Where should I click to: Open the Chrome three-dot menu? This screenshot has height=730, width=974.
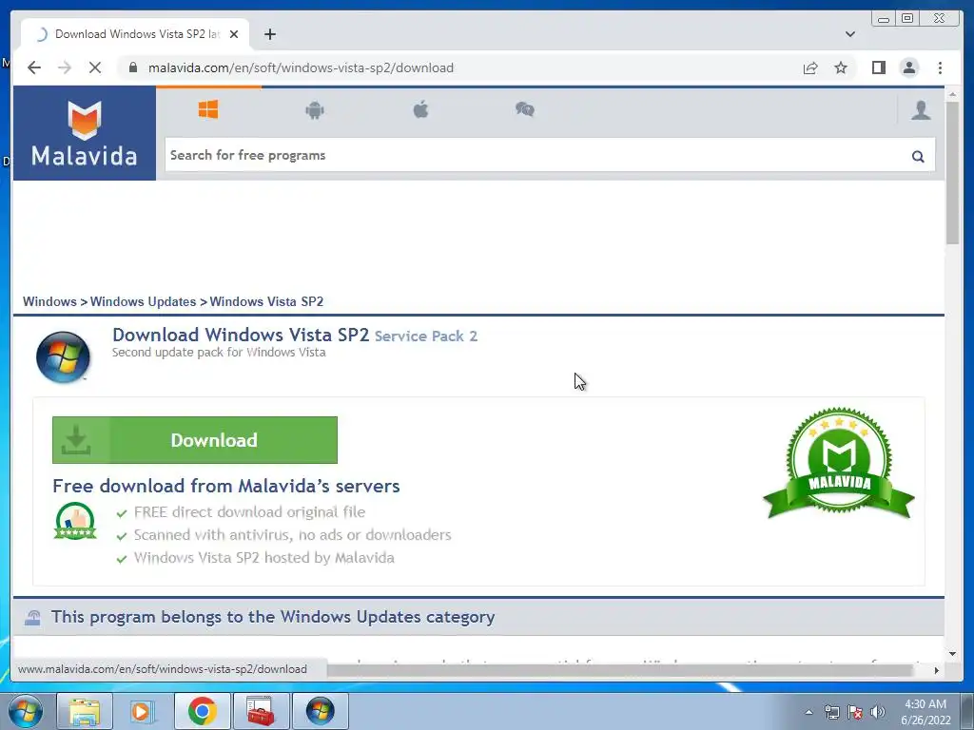(x=940, y=67)
